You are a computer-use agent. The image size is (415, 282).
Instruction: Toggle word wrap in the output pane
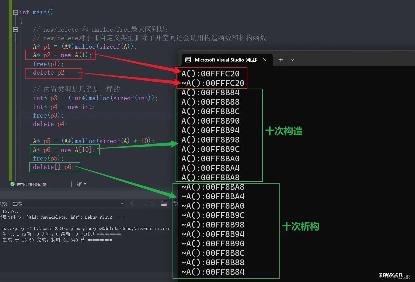tap(175, 203)
